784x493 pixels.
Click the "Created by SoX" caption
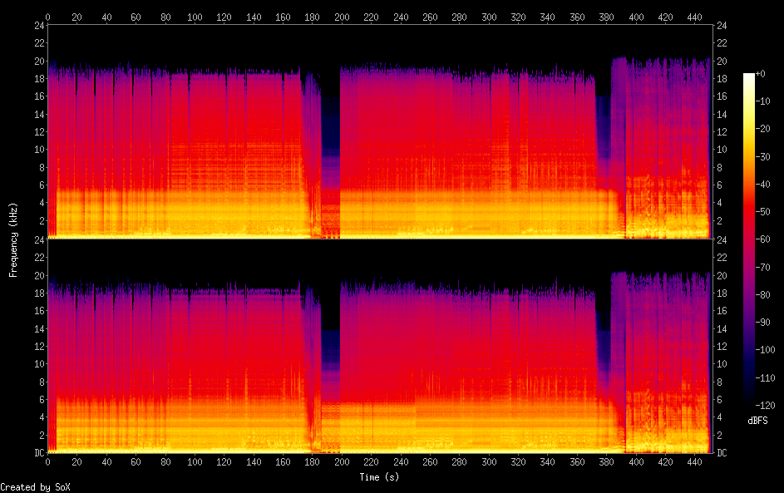36,487
